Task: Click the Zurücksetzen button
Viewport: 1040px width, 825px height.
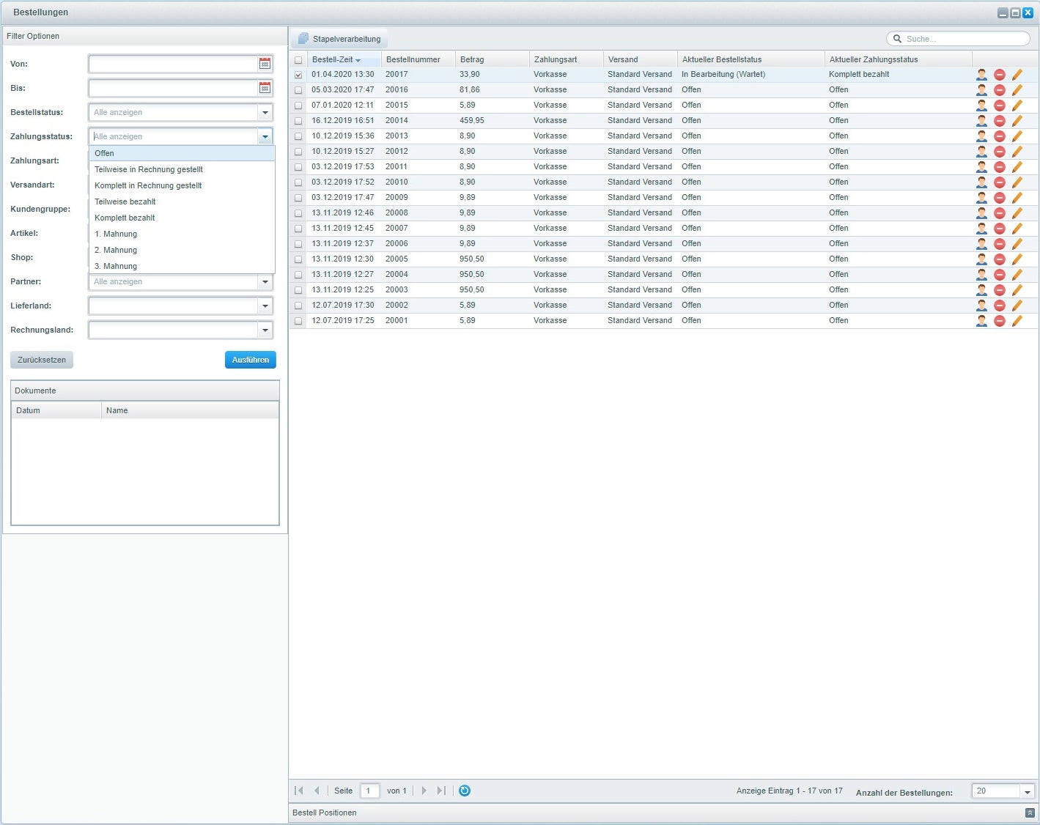Action: pos(42,360)
